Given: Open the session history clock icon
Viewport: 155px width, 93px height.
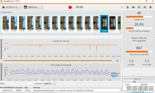Looking at the screenshot, I should pyautogui.click(x=139, y=7).
